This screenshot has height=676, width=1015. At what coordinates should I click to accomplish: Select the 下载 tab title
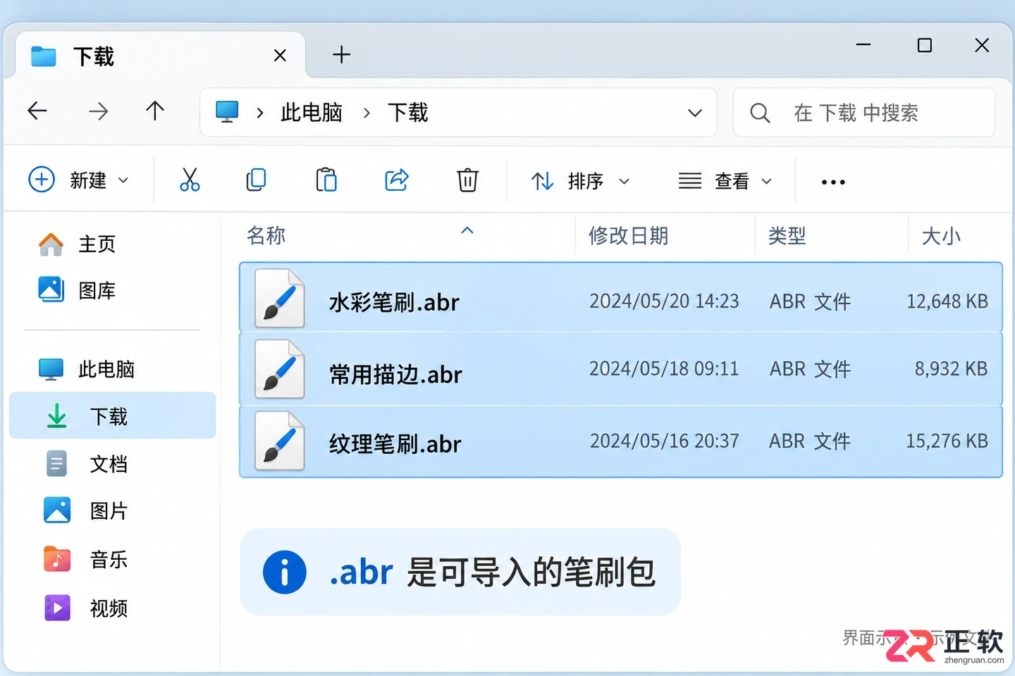(94, 56)
